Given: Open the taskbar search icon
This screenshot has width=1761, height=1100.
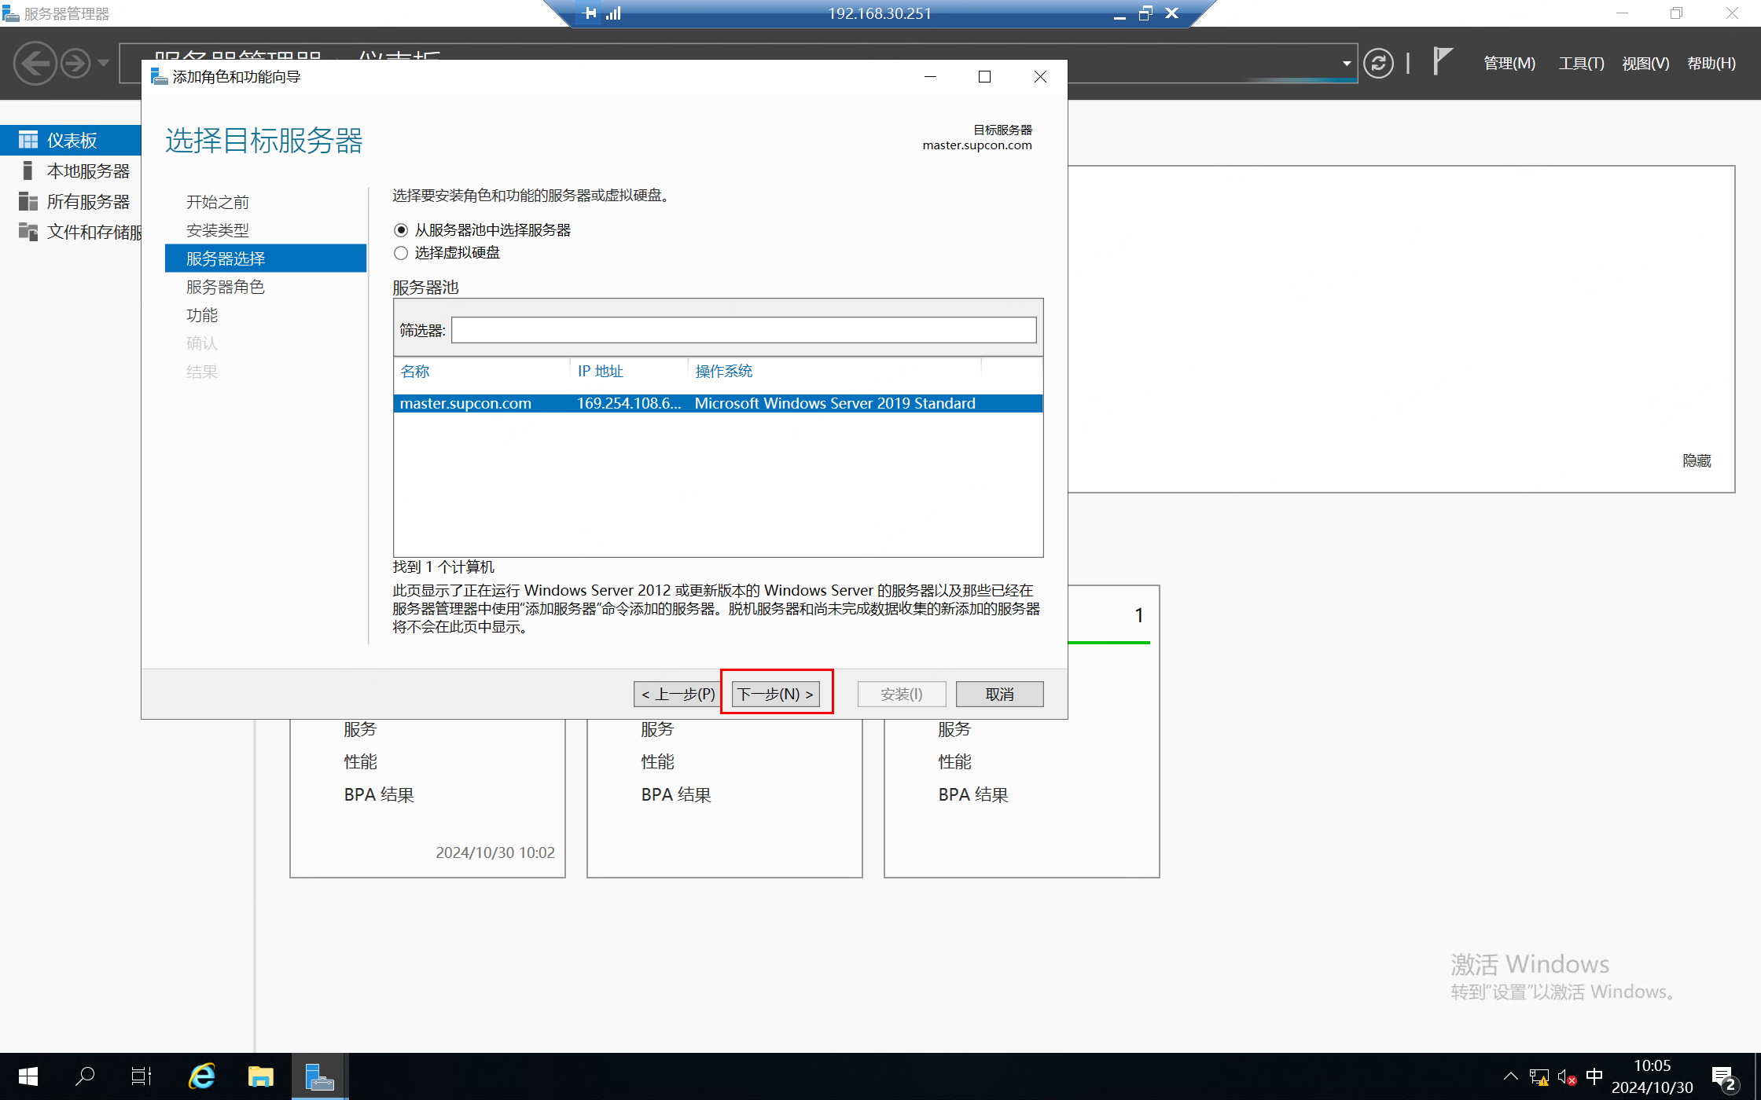Looking at the screenshot, I should point(85,1076).
